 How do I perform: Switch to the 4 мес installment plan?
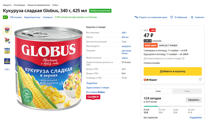187,91
